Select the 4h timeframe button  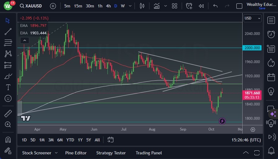click(108, 6)
